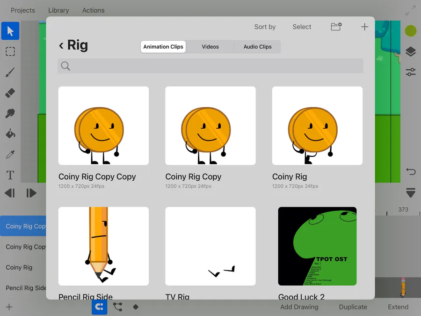Select the blue highlighted Coiny Rig layer row
The width and height of the screenshot is (421, 316).
point(23,226)
